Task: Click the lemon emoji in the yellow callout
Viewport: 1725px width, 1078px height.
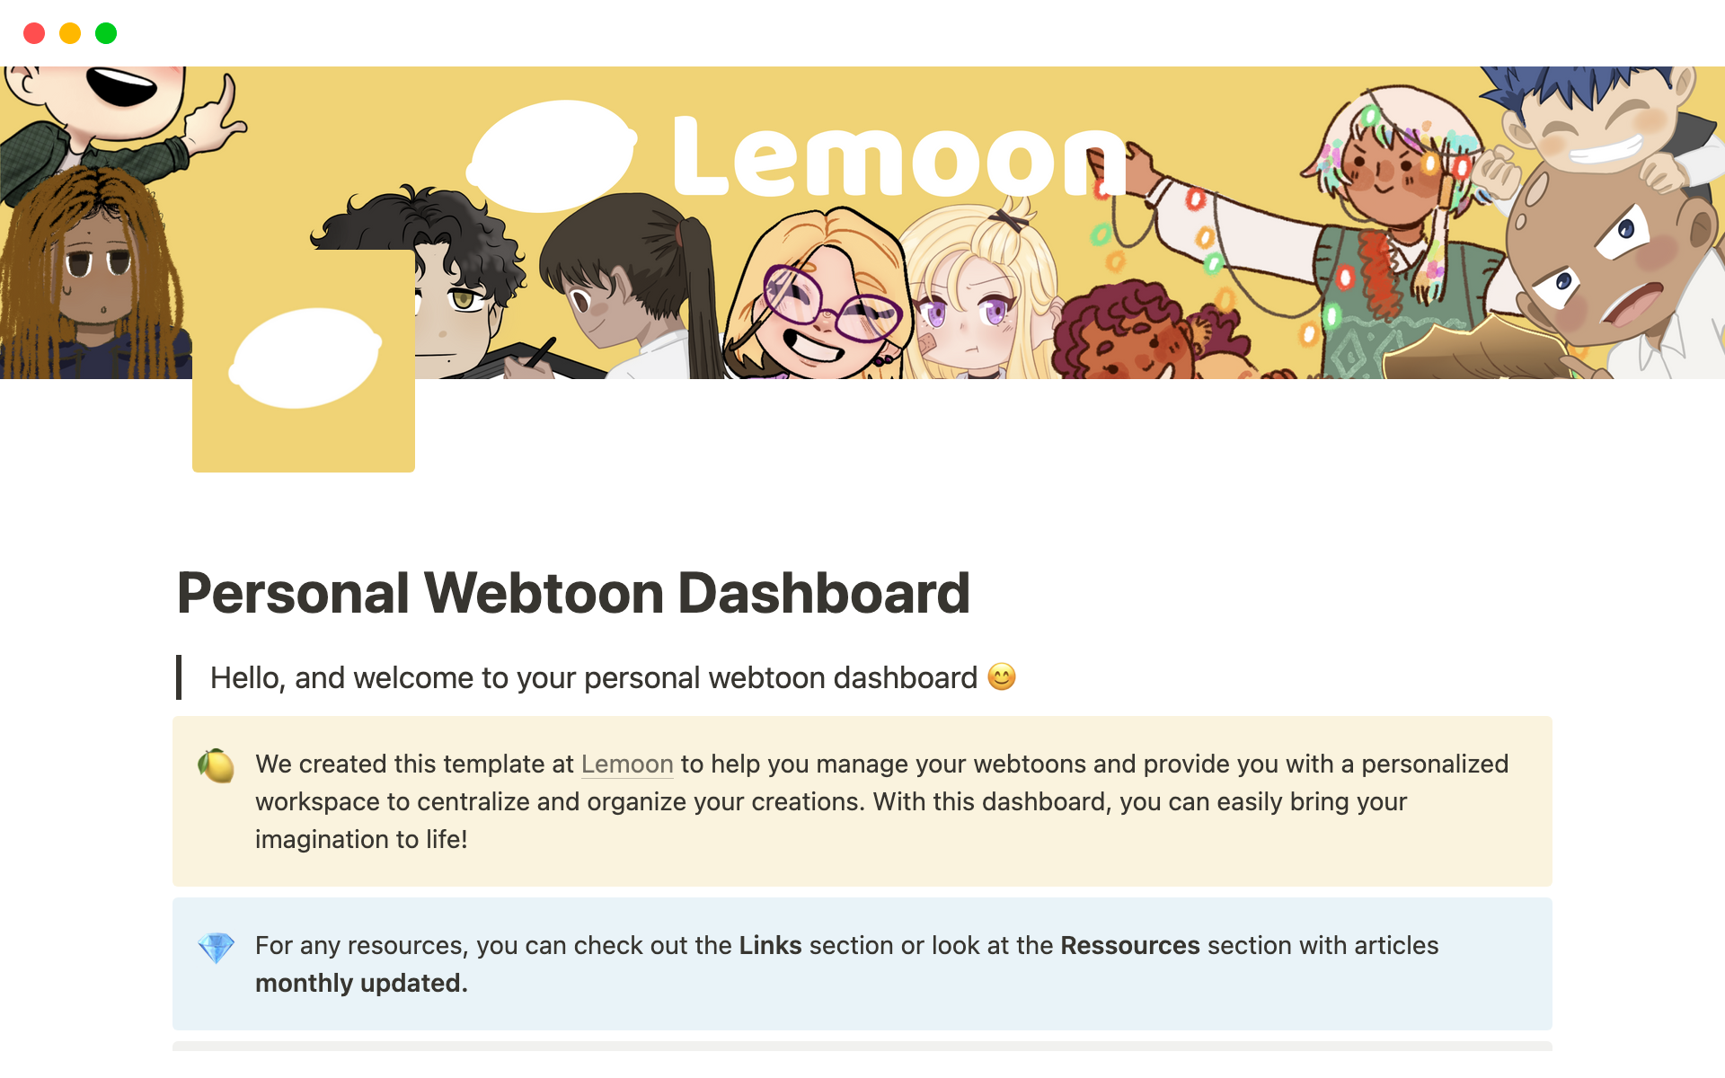Action: coord(216,765)
